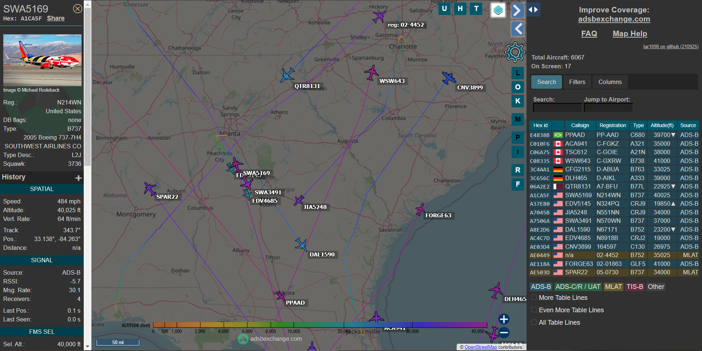Viewport: 702px width, 351px height.
Task: Sort table by Hex id column
Action: [540, 125]
